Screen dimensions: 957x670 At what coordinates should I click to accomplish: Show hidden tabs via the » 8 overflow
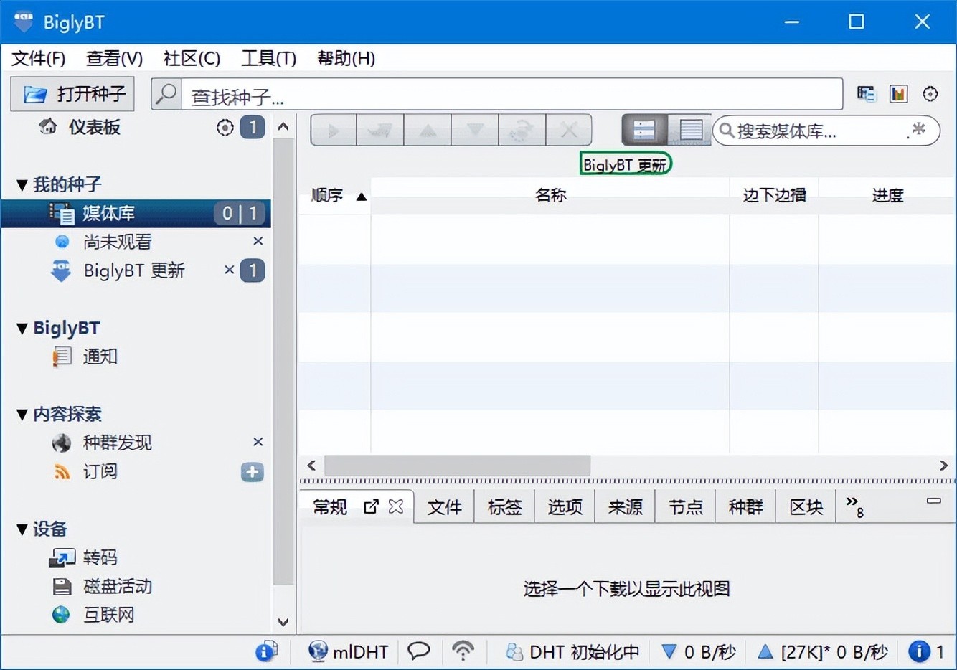[854, 506]
